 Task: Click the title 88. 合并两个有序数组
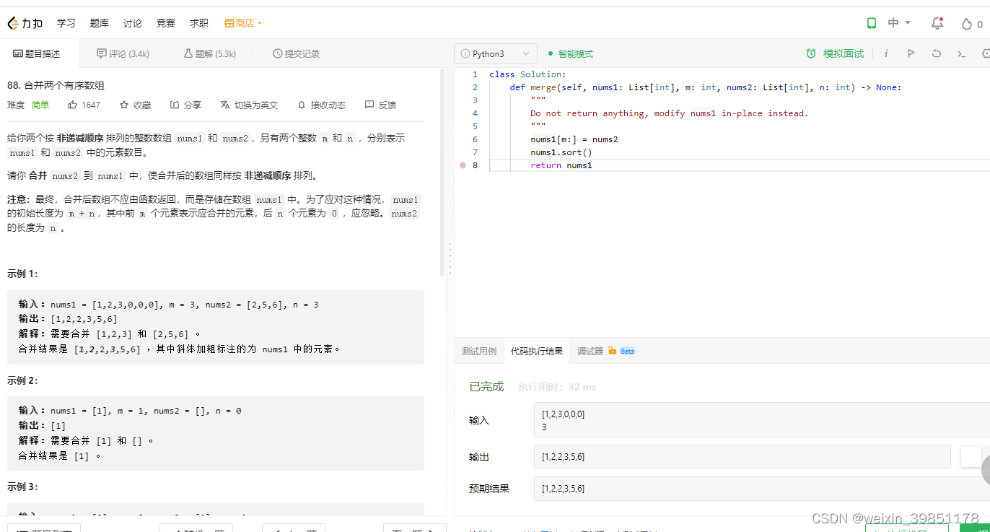[x=56, y=85]
